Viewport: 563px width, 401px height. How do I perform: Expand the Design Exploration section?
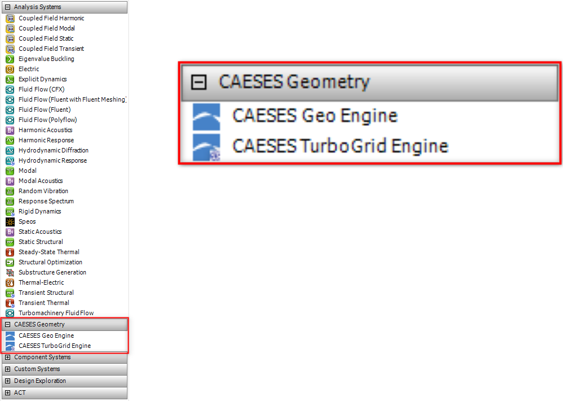tap(7, 381)
